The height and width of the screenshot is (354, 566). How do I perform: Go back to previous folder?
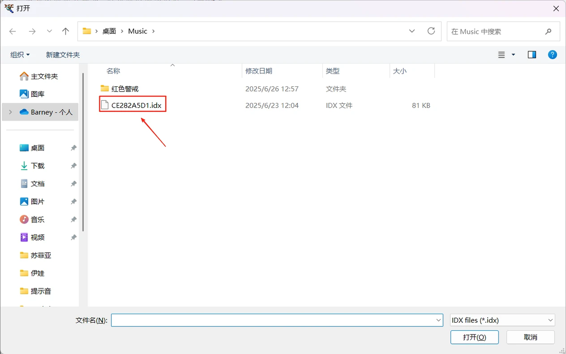tap(13, 31)
